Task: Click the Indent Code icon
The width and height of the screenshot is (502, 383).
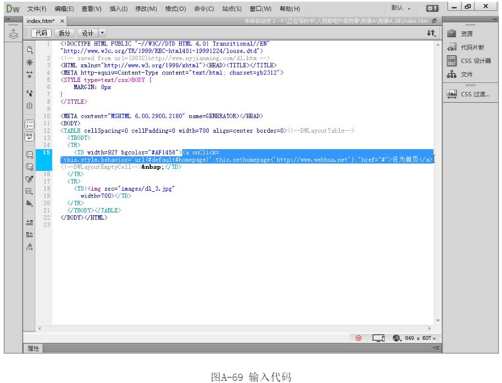Action: [x=29, y=222]
